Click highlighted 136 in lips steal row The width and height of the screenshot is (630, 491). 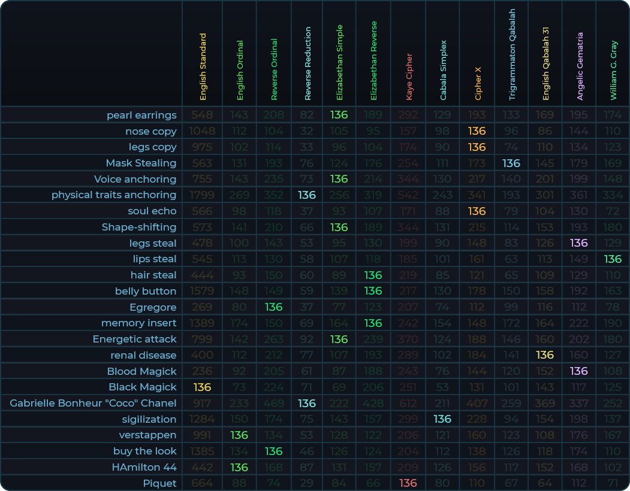(x=613, y=259)
